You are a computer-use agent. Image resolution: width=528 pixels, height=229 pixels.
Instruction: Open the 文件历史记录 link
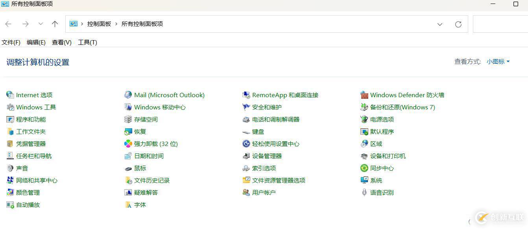click(x=152, y=180)
